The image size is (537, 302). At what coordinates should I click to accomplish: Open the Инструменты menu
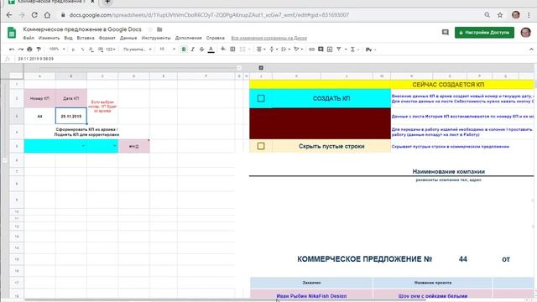(x=156, y=38)
